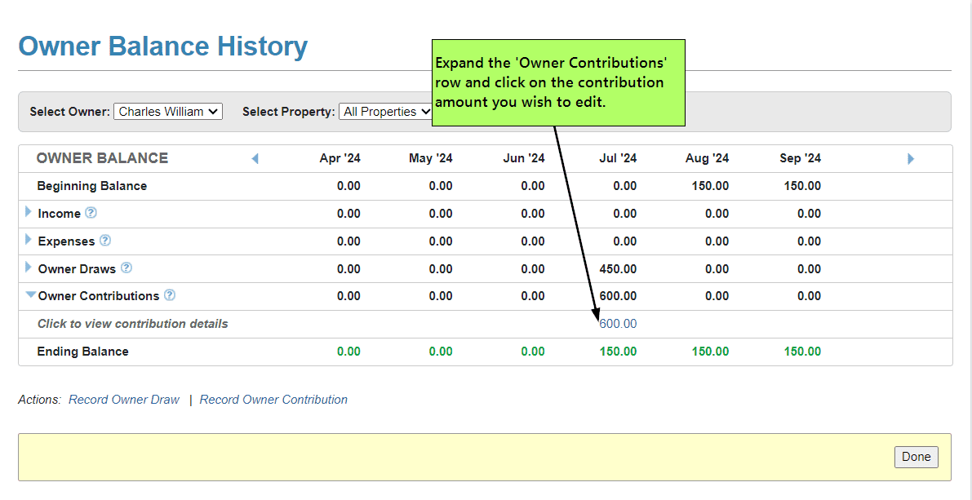Go to next months with right arrow

(911, 159)
